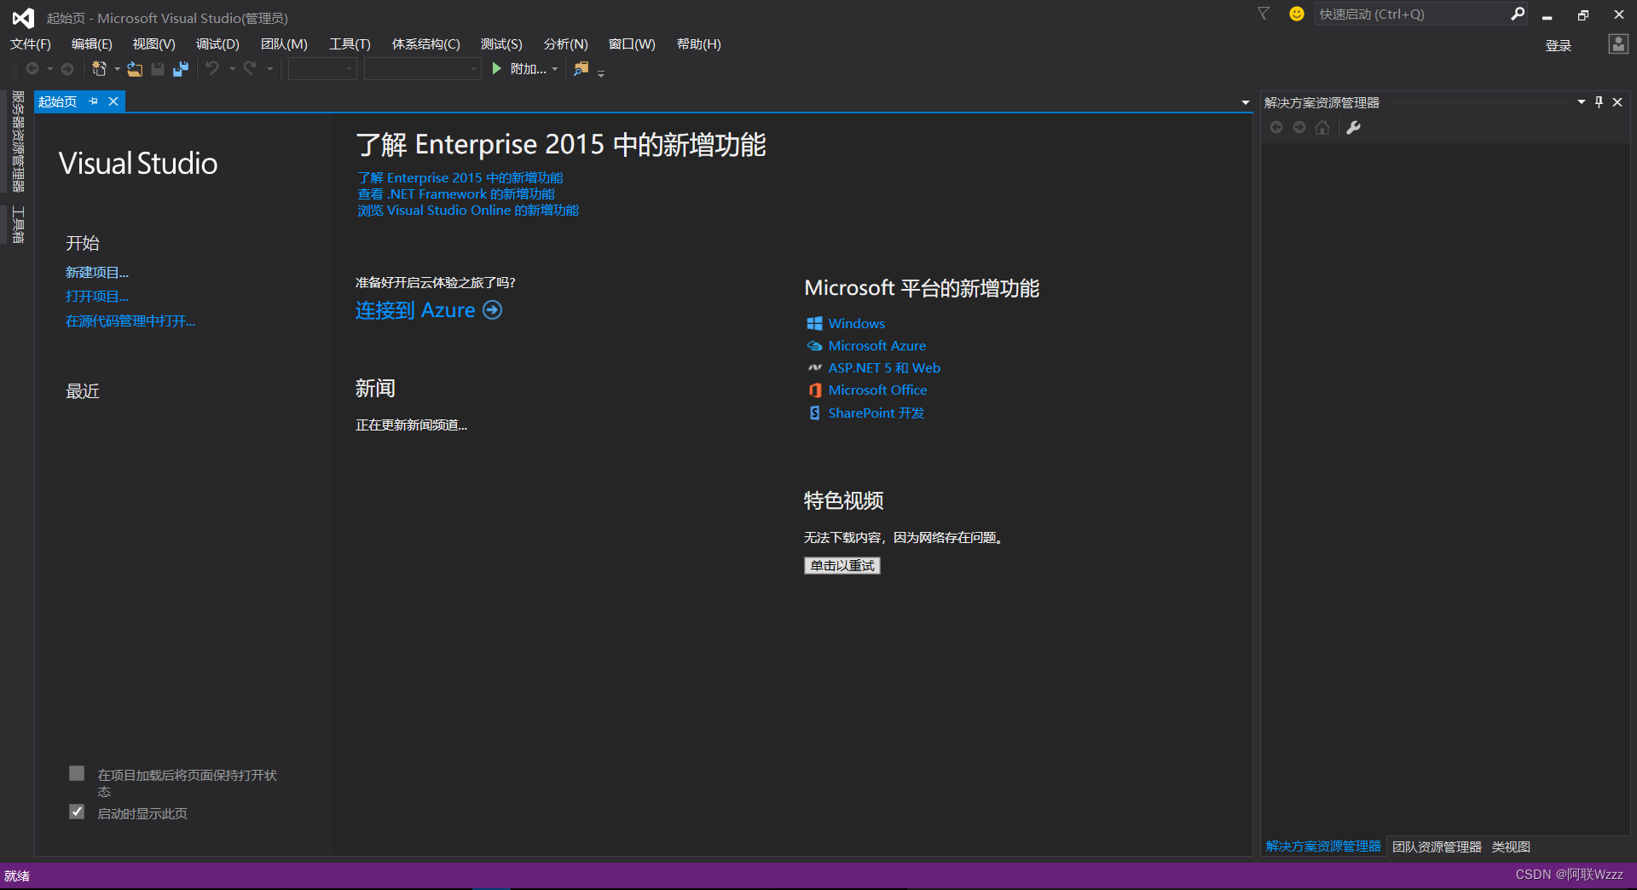Open the solution platform combo box

pyautogui.click(x=423, y=69)
